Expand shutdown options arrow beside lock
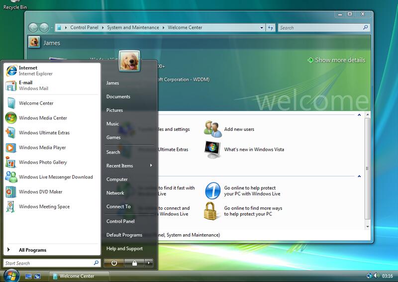Screen dimensions: 398x282 [x=148, y=263]
